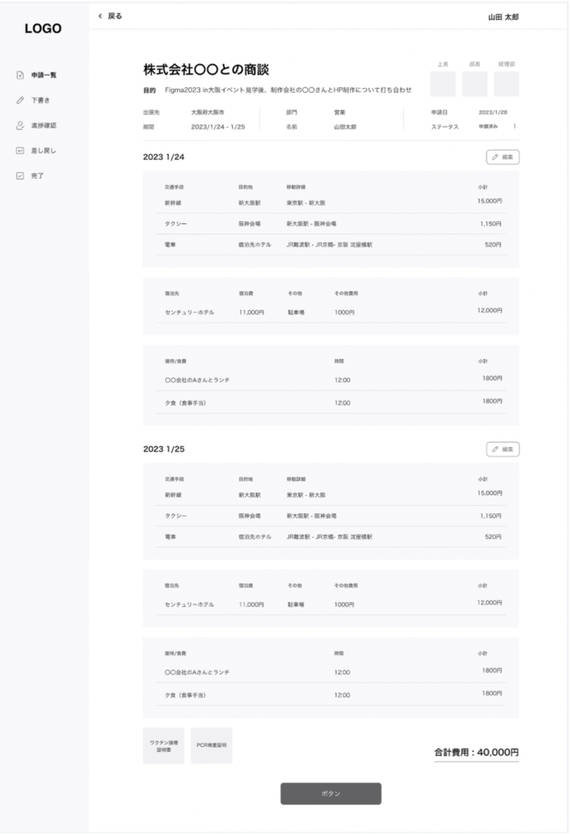Click the 差し戻し return icon
Screen dimensions: 572x834
point(20,151)
